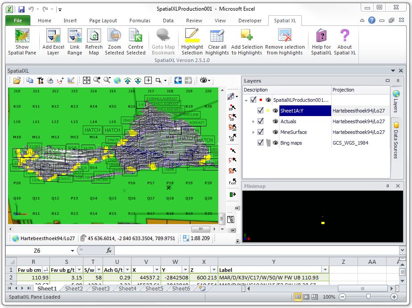The height and width of the screenshot is (308, 412).
Task: Open filter dropdown on Label column header
Action: tap(325, 270)
